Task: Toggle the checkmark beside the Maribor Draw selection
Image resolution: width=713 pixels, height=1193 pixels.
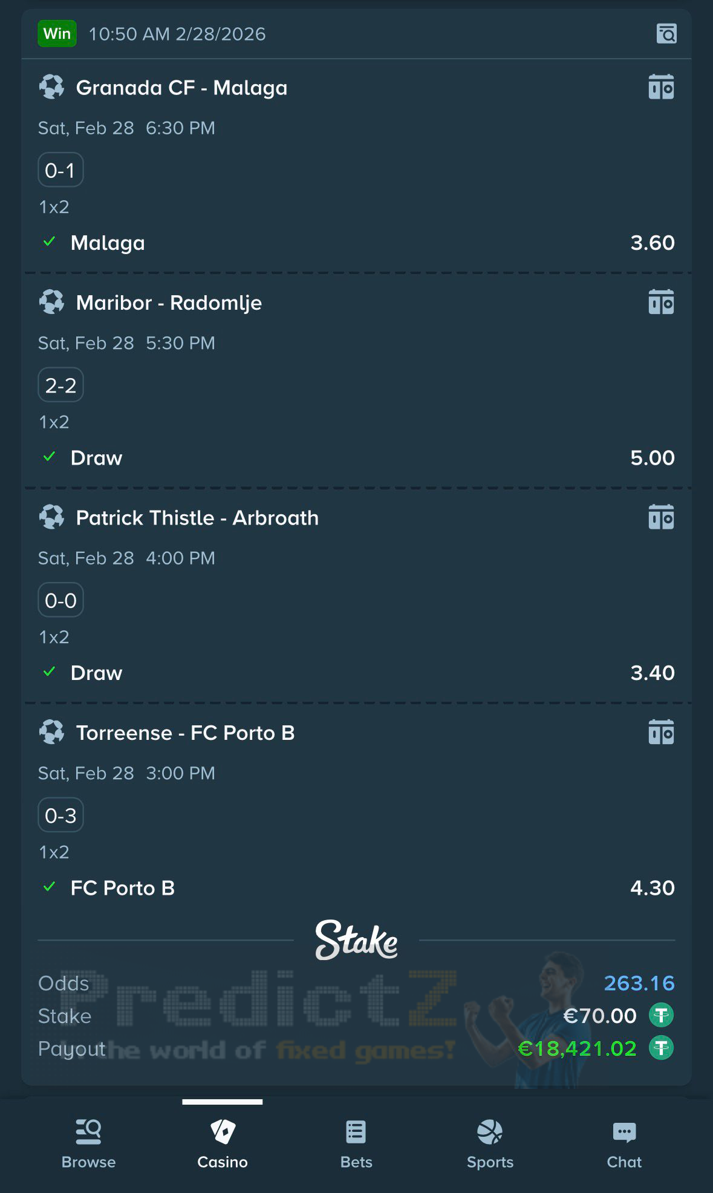Action: (x=49, y=457)
